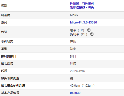
Task: Click the 包装 row label
Action: click(4, 32)
